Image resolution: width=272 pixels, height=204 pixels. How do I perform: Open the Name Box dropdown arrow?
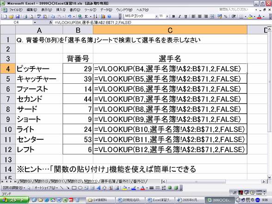click(x=35, y=22)
